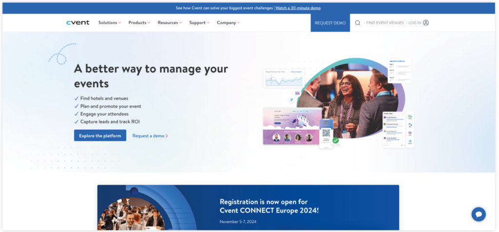Click the QR code badge in hero graphic

[x=326, y=134]
